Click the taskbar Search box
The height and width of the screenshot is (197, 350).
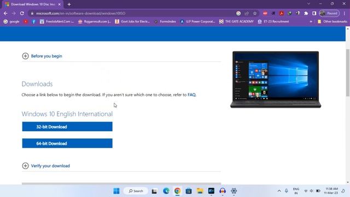(136, 191)
